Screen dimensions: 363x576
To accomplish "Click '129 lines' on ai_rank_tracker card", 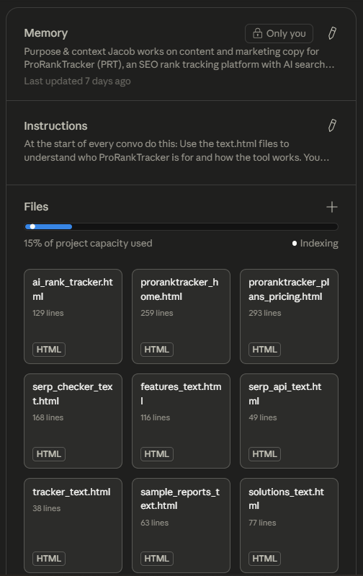I will (48, 313).
